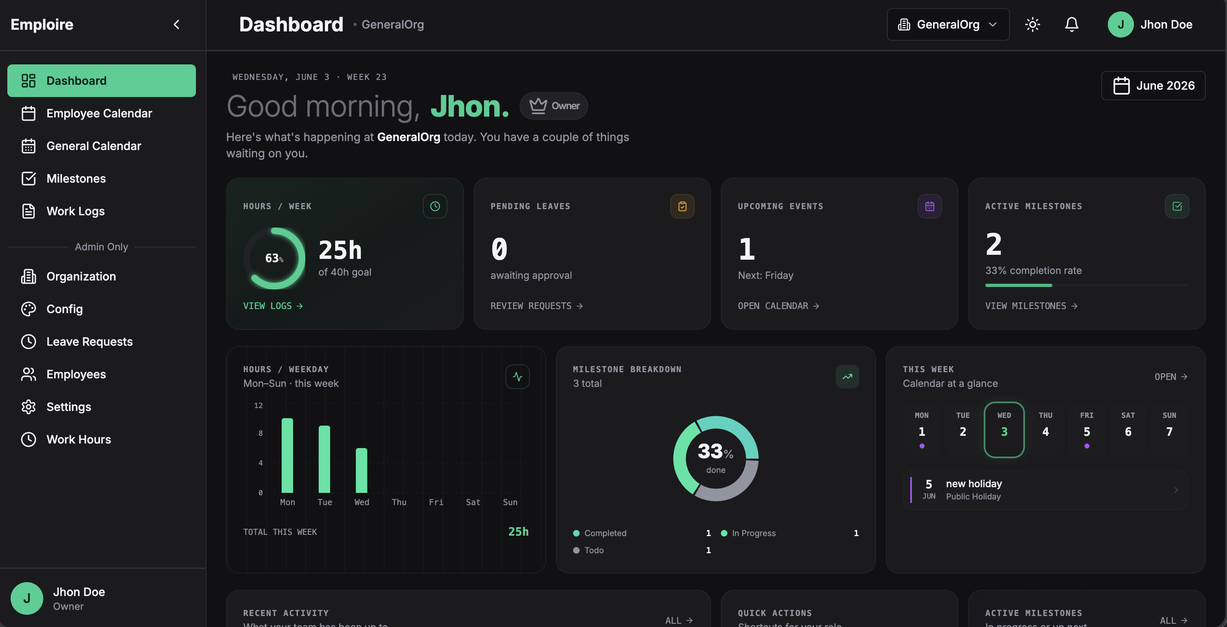The image size is (1227, 627).
Task: Follow the VIEW LOGS link
Action: pyautogui.click(x=273, y=306)
